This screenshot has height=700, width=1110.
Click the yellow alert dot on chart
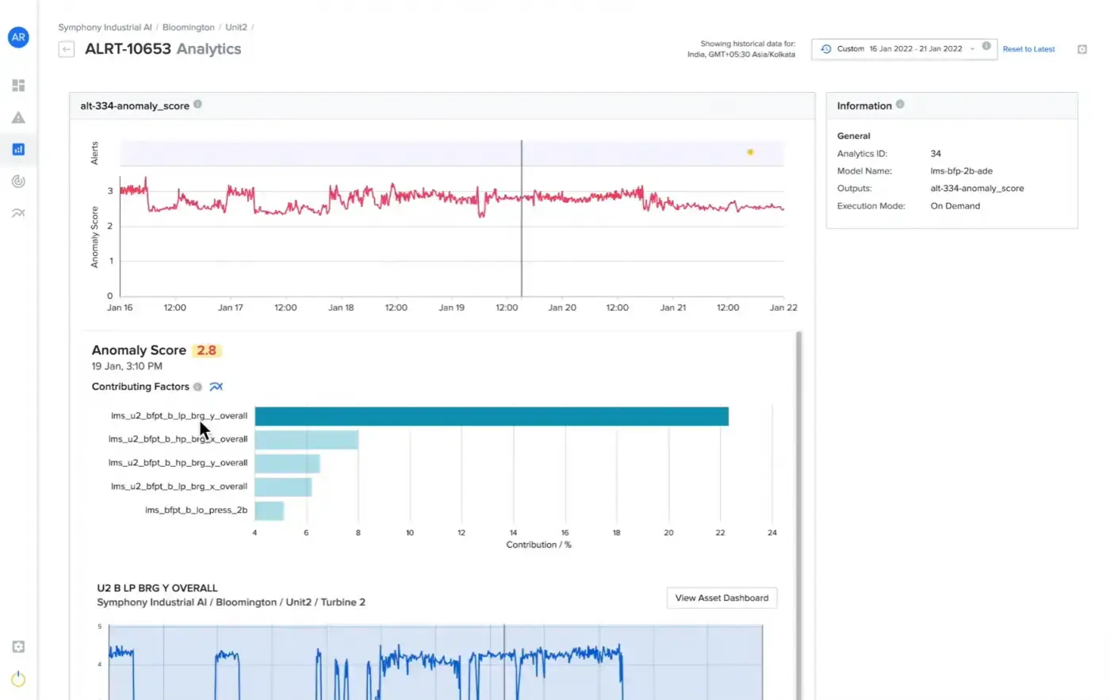click(x=750, y=152)
